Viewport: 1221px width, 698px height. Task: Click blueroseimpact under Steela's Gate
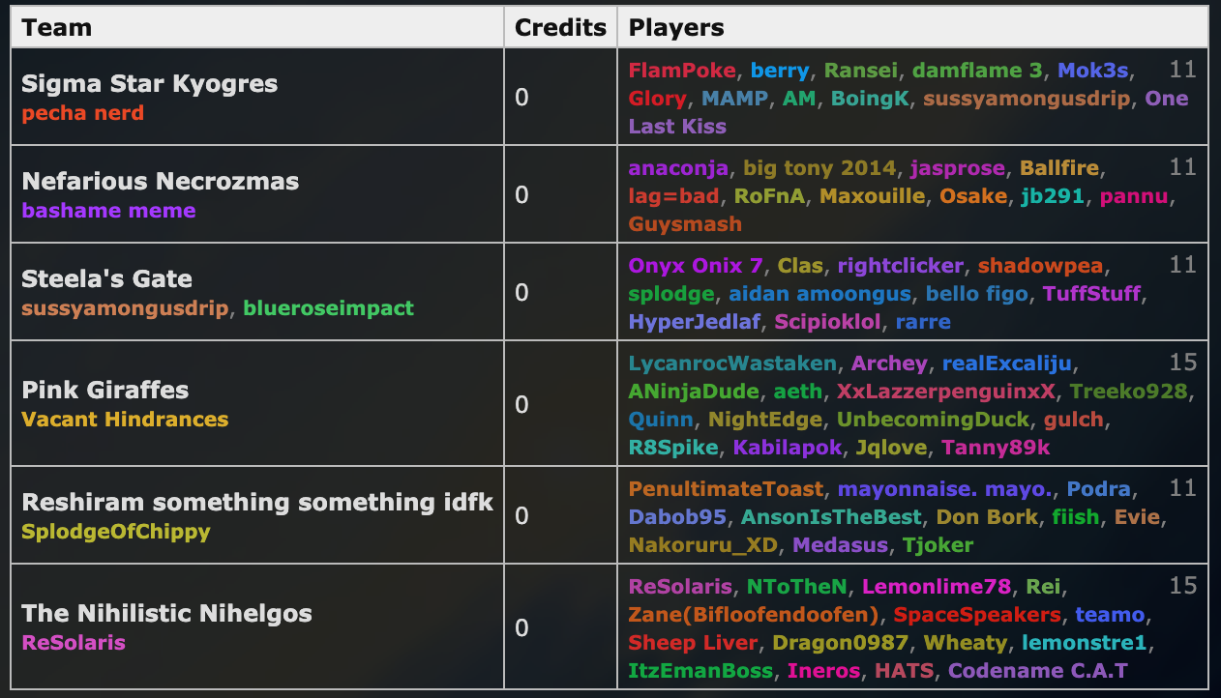[328, 308]
